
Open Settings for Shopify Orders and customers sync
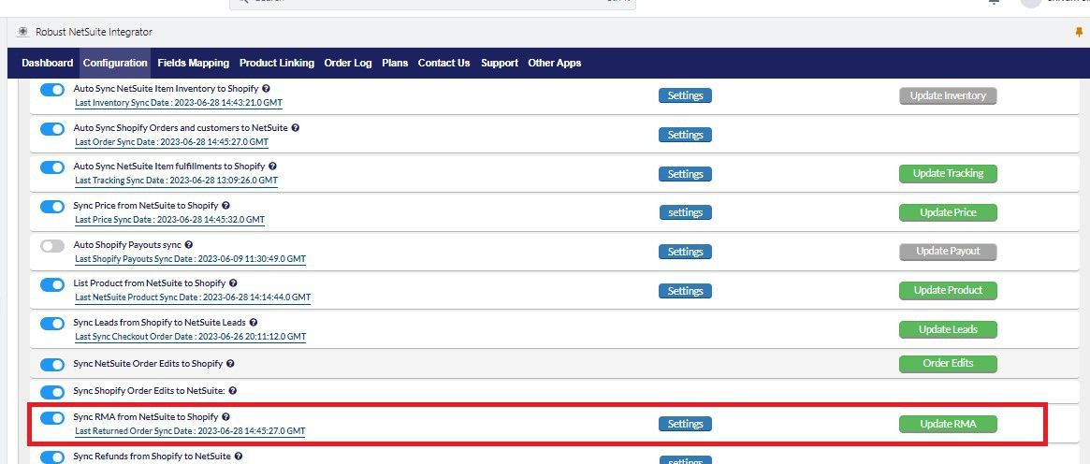(x=685, y=135)
